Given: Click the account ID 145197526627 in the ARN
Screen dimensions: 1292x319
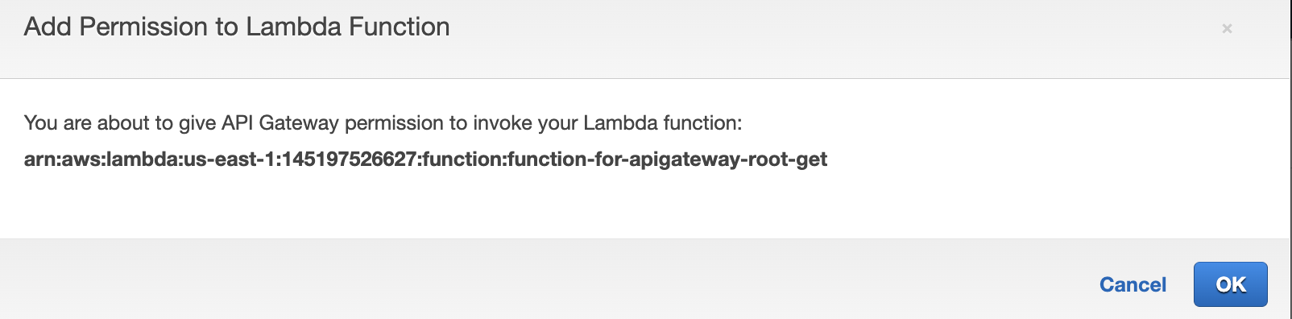Looking at the screenshot, I should pos(349,159).
